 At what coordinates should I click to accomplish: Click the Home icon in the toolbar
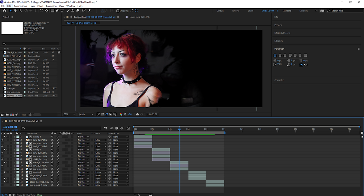(4, 11)
